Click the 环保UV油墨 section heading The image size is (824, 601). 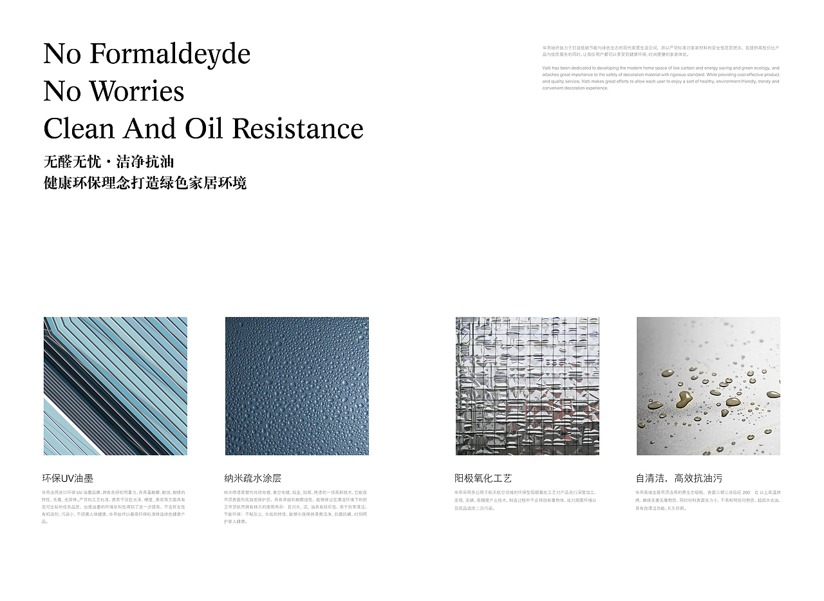click(63, 478)
